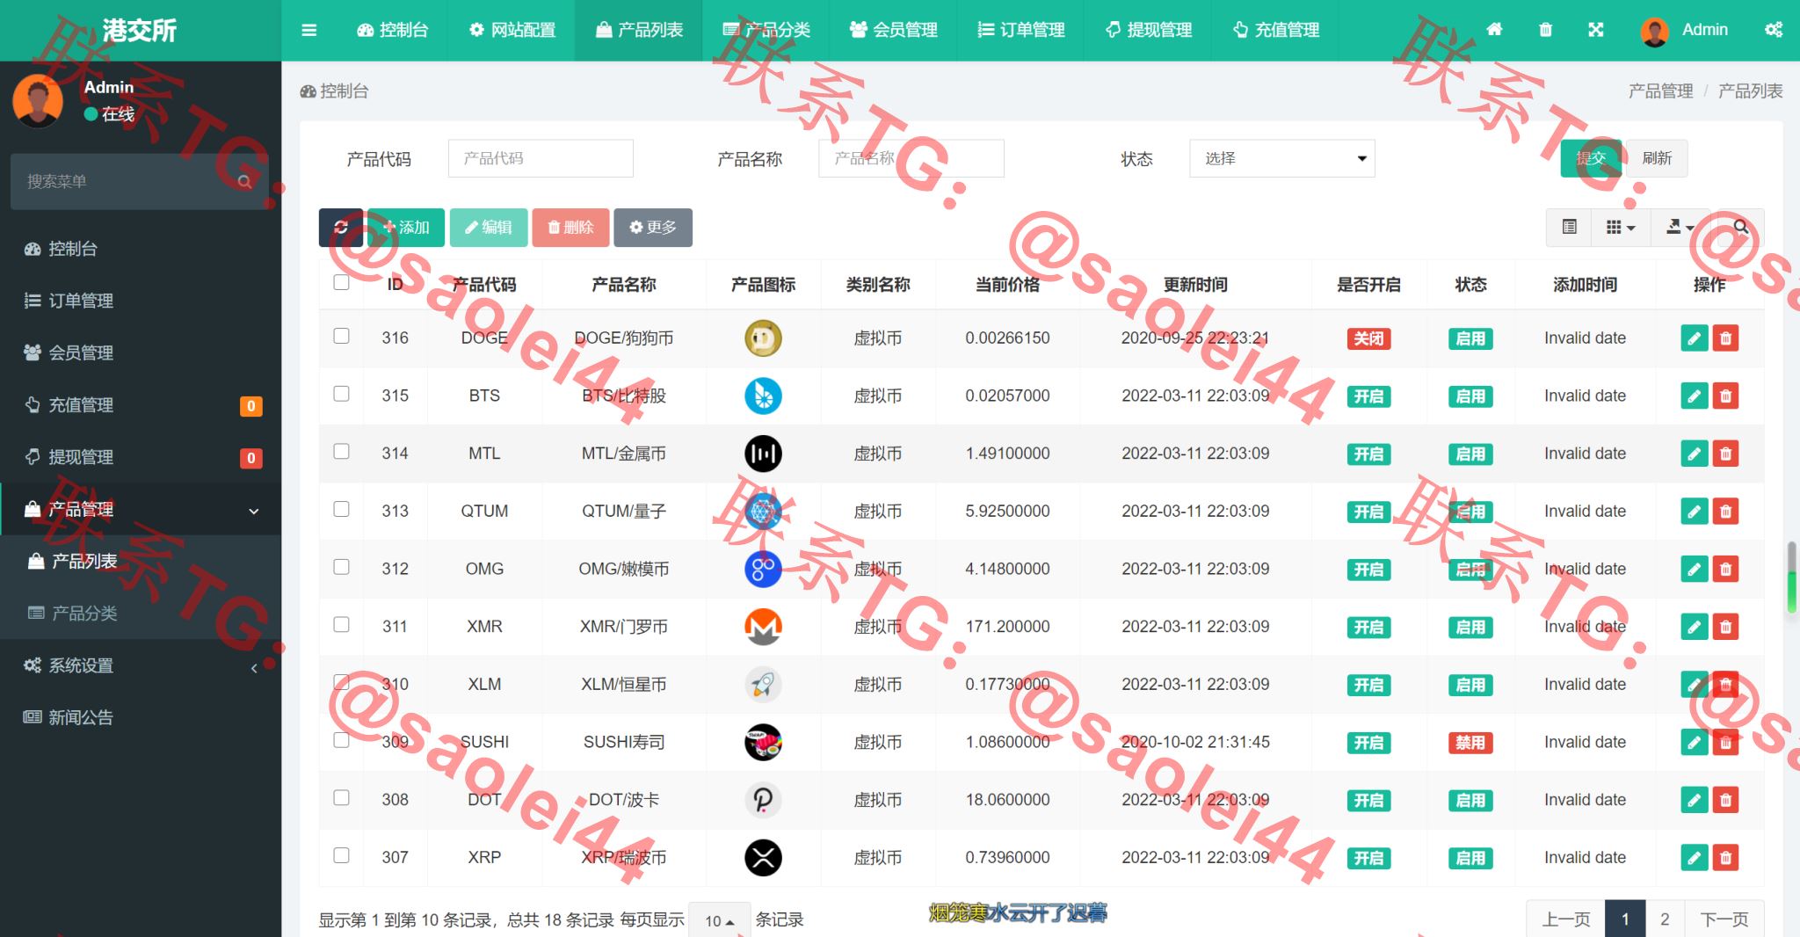Screen dimensions: 1800x937
Task: Click the 产品管理 breadcrumb link
Action: pos(1660,91)
